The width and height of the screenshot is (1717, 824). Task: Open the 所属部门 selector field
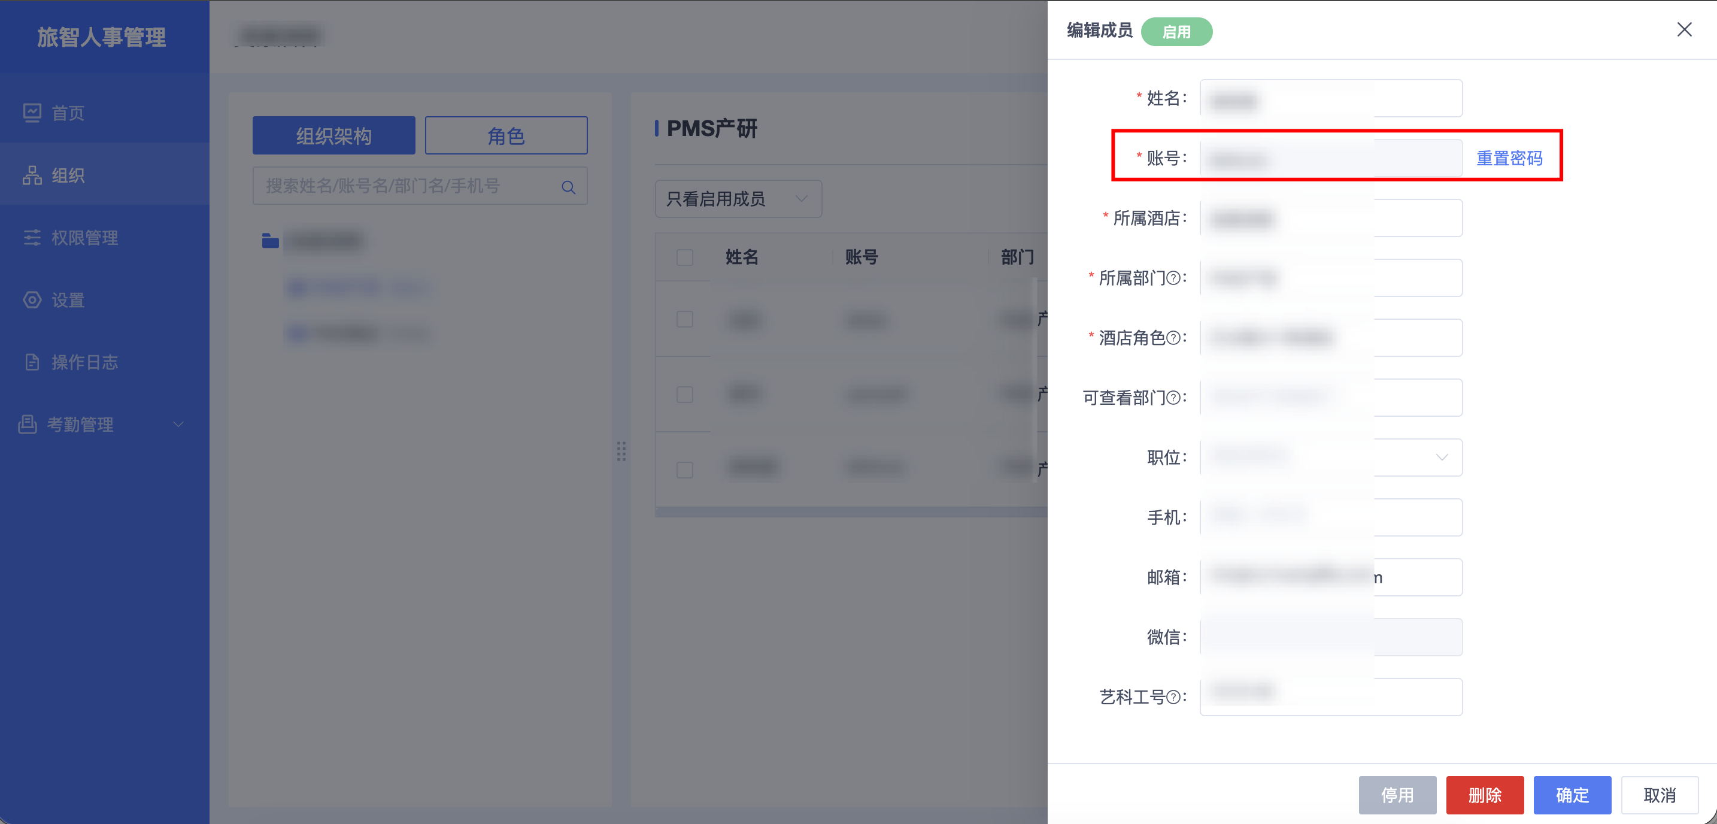1331,278
